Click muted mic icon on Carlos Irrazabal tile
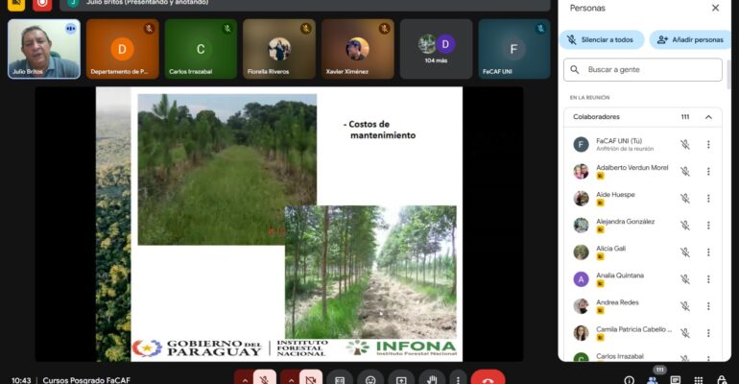The width and height of the screenshot is (739, 384). 227,29
